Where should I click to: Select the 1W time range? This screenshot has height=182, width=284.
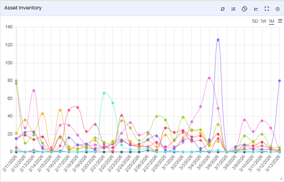point(263,21)
